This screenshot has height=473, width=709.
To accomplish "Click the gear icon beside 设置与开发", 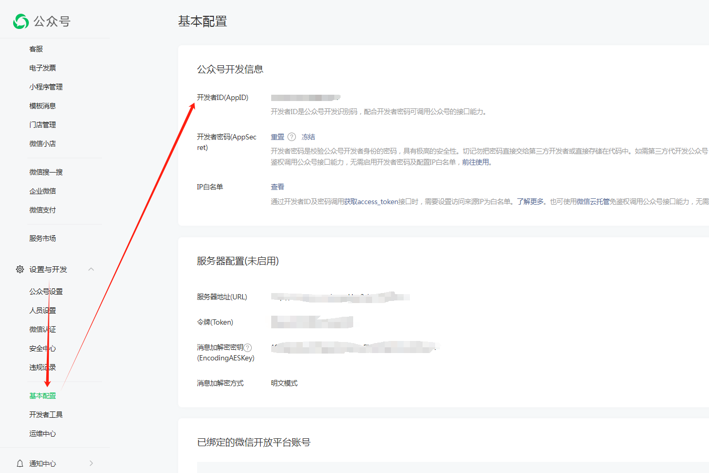I will [x=20, y=269].
